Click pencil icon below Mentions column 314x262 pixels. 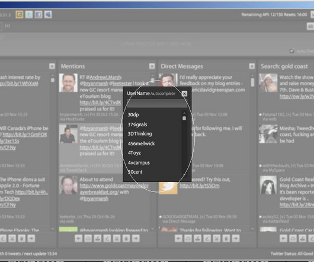click(x=107, y=238)
